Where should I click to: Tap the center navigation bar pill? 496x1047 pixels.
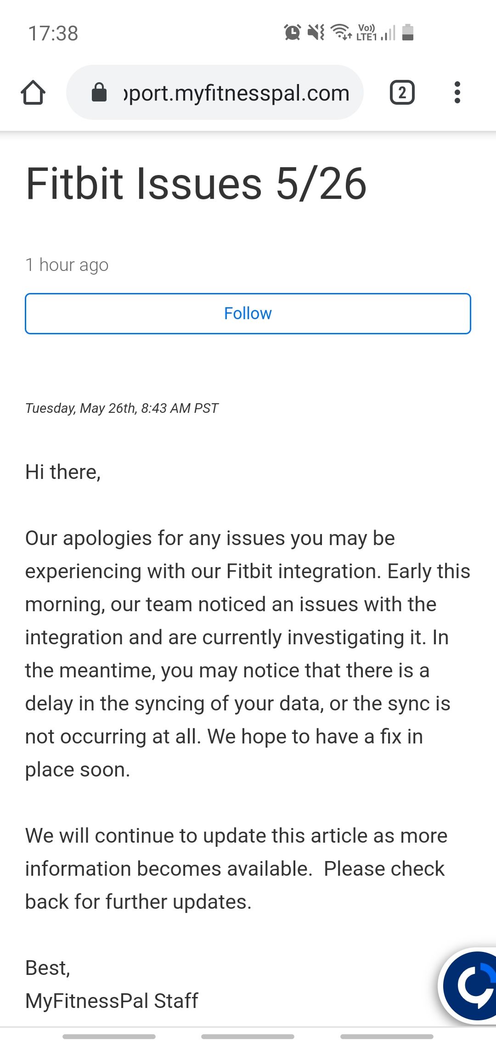pyautogui.click(x=248, y=1036)
